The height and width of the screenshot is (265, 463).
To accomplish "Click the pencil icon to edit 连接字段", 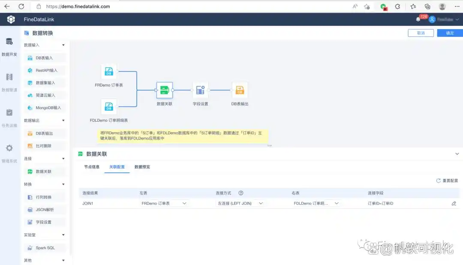I will [x=454, y=203].
